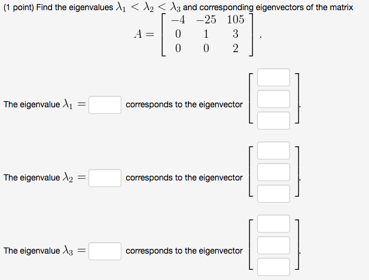Click the −4 entry in matrix A
The height and width of the screenshot is (280, 369).
click(x=178, y=19)
